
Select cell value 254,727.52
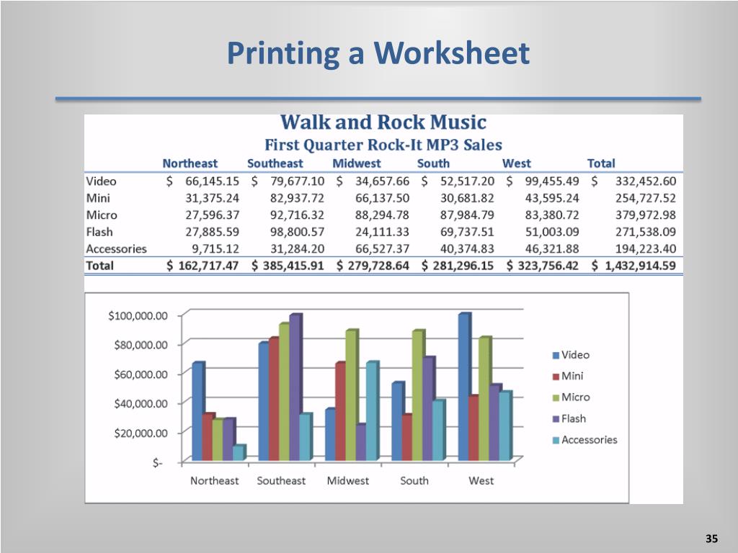pyautogui.click(x=645, y=198)
